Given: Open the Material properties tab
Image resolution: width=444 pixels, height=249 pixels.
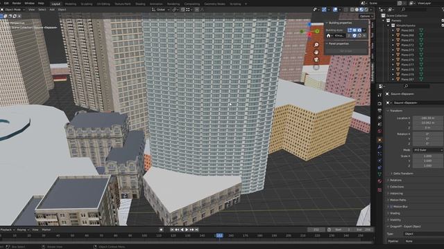Looking at the screenshot, I should (x=379, y=181).
